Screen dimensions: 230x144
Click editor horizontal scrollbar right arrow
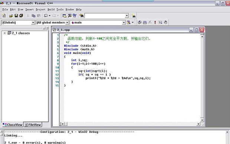pyautogui.click(x=198, y=124)
